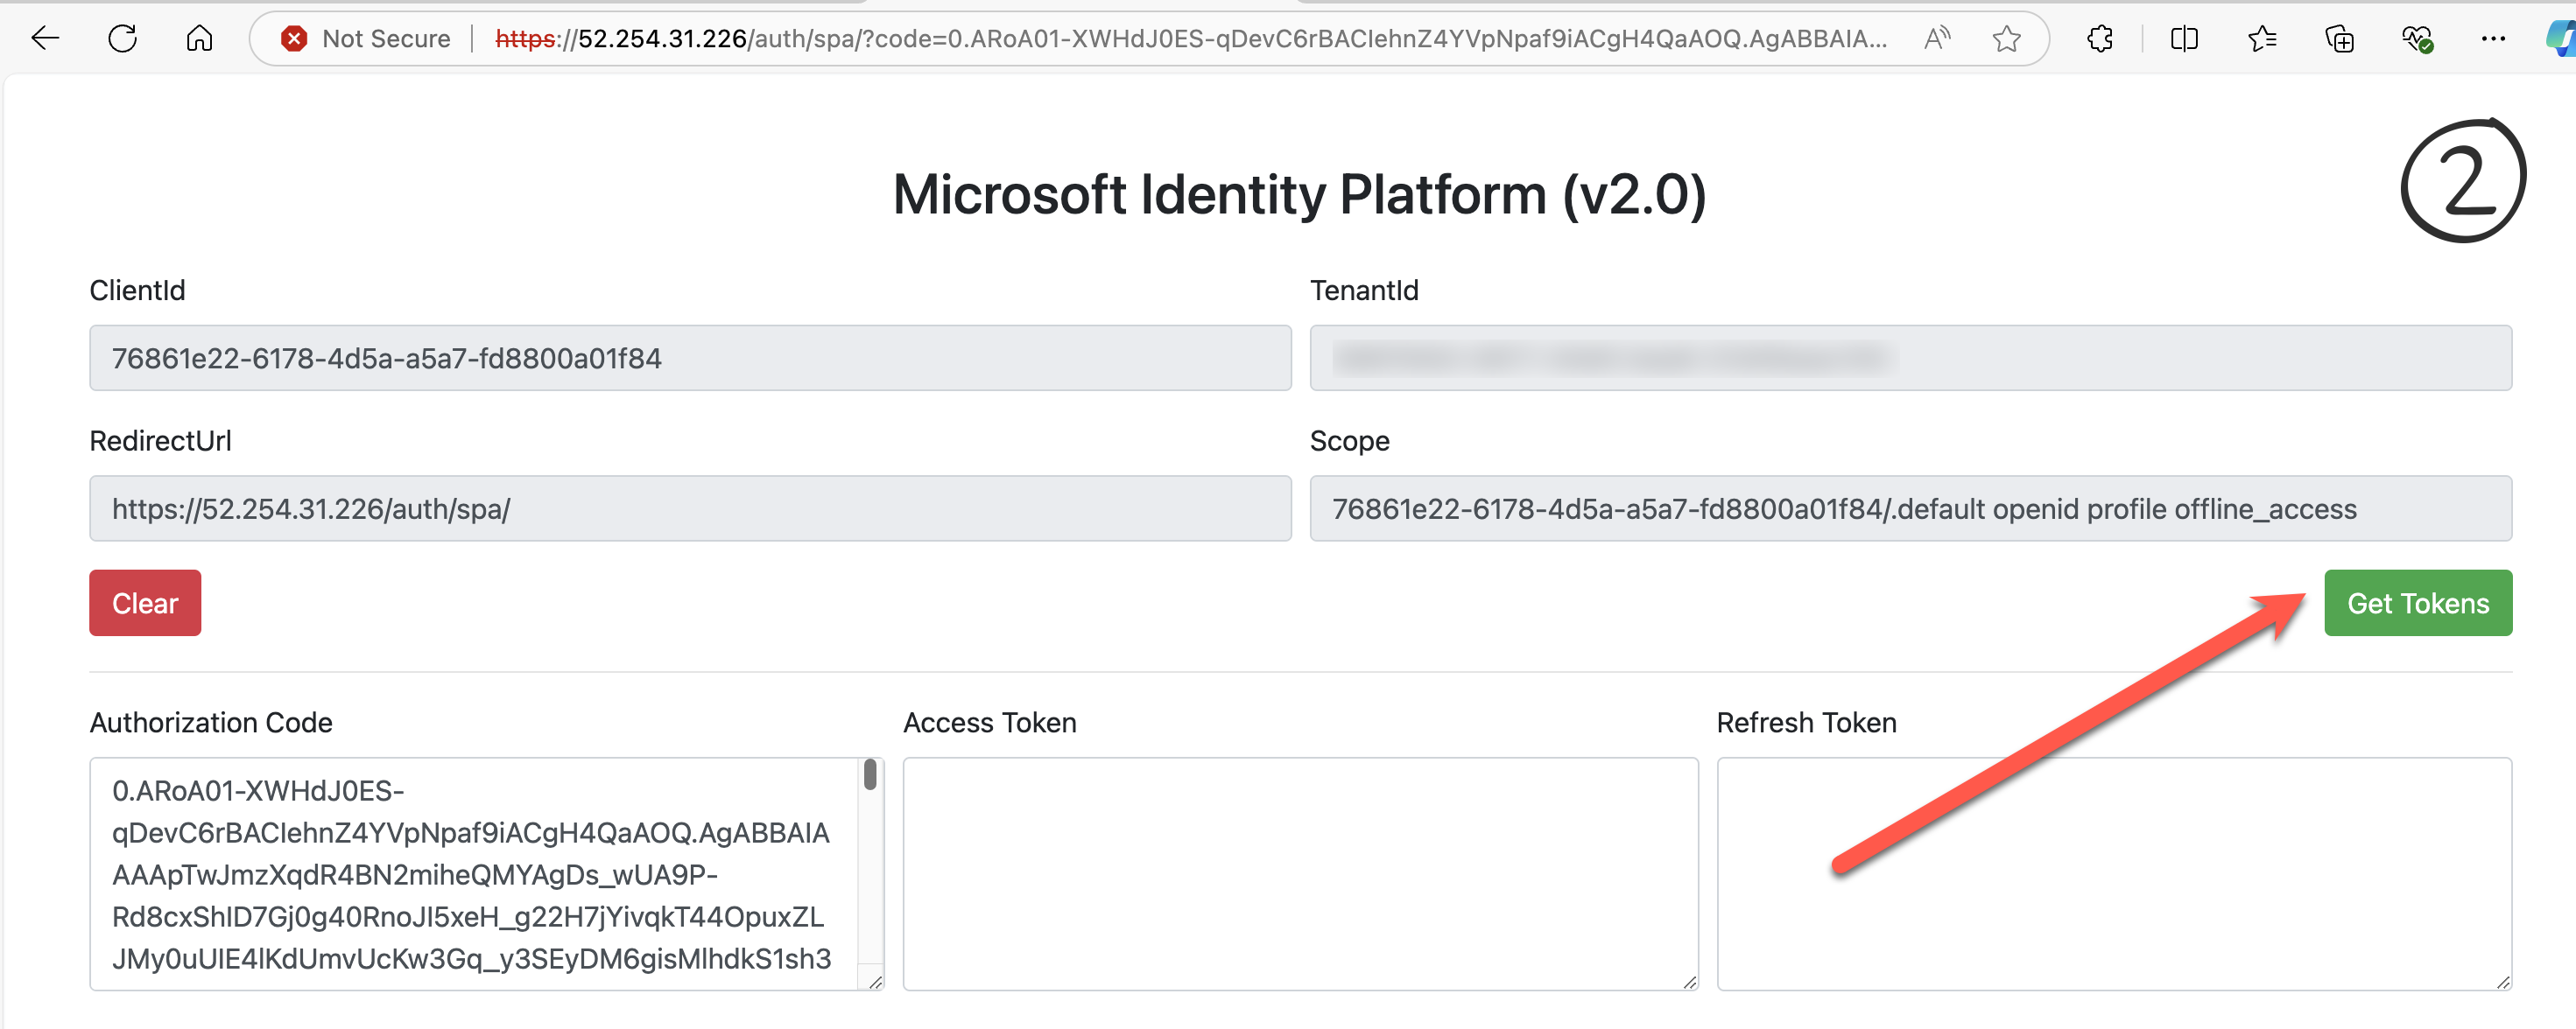This screenshot has height=1029, width=2576.
Task: Click the green Get Tokens button
Action: click(x=2417, y=602)
